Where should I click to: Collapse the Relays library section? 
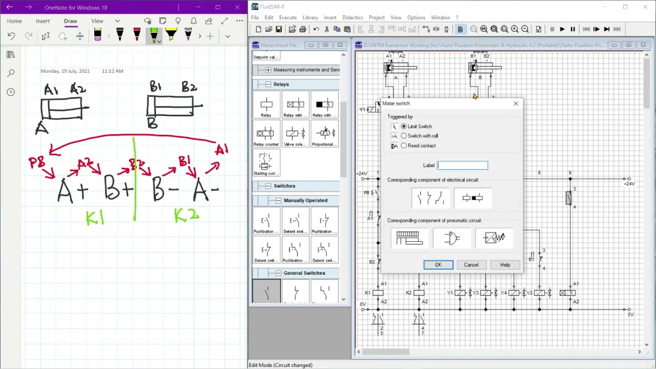(x=268, y=84)
